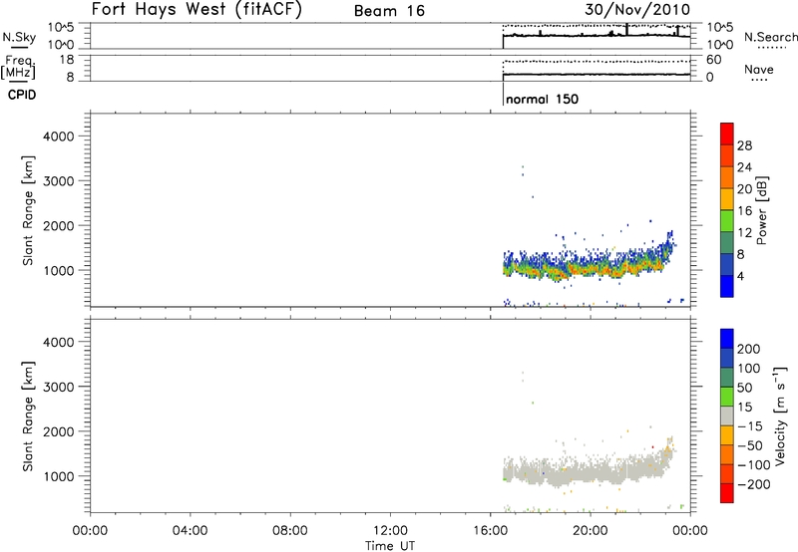This screenshot has width=798, height=552.
Task: Click the 'Velocity [m s-1]' color bar label
Action: pyautogui.click(x=780, y=415)
